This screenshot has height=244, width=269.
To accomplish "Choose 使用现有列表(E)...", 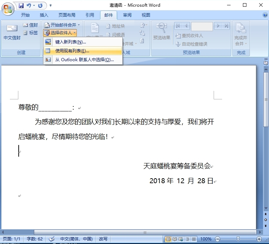I will [x=83, y=51].
